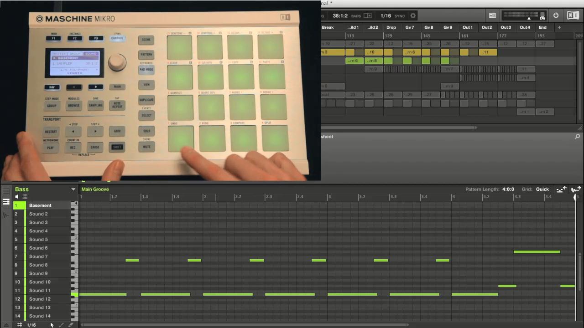Change the pattern editor 1/16 step grid value
This screenshot has height=328, width=584.
pyautogui.click(x=31, y=325)
